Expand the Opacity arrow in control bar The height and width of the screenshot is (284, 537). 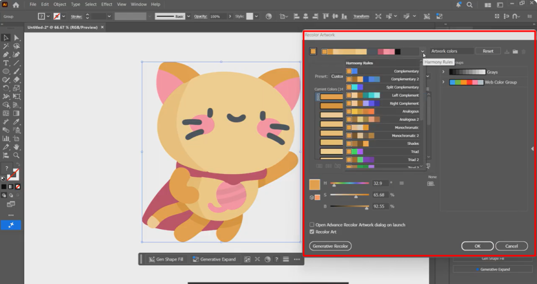pos(230,16)
